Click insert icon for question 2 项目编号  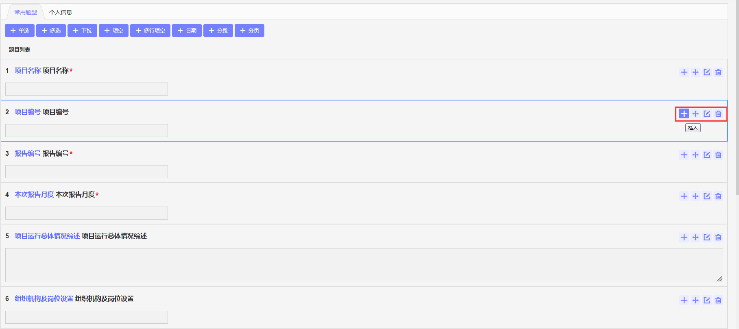(x=684, y=114)
